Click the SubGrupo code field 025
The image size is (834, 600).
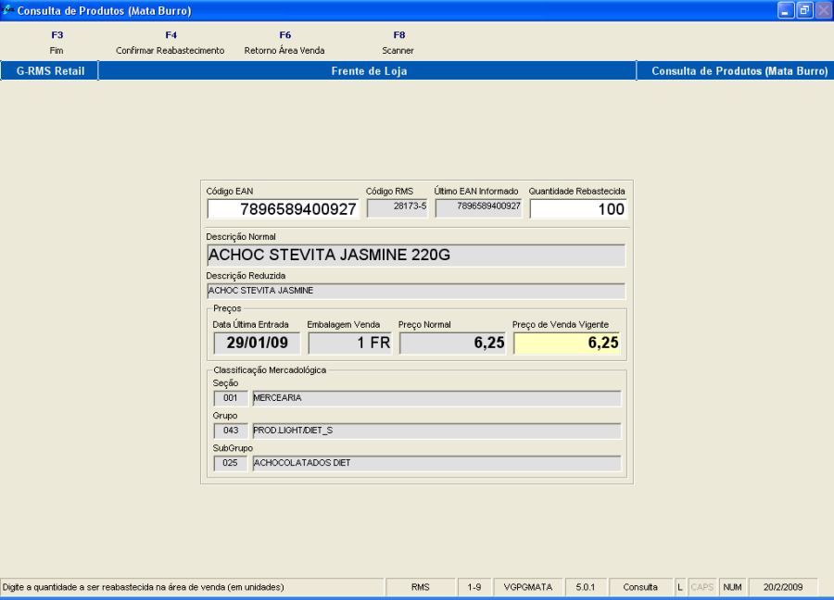[x=231, y=463]
